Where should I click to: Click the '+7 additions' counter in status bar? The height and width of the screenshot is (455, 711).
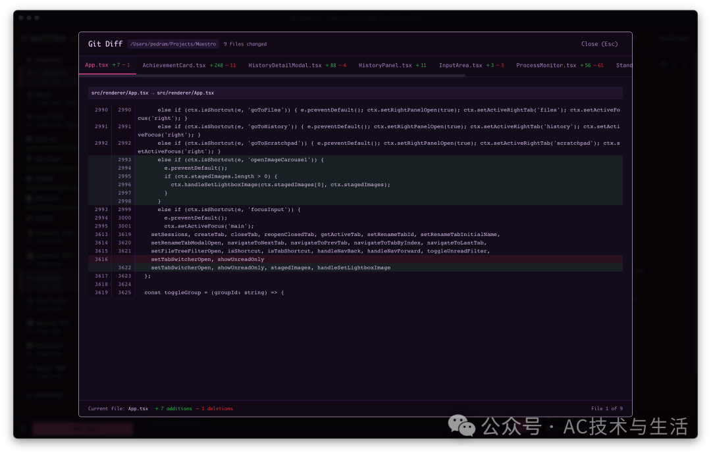point(173,408)
